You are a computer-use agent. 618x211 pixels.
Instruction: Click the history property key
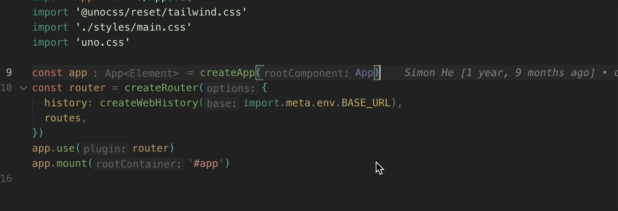[x=66, y=103]
